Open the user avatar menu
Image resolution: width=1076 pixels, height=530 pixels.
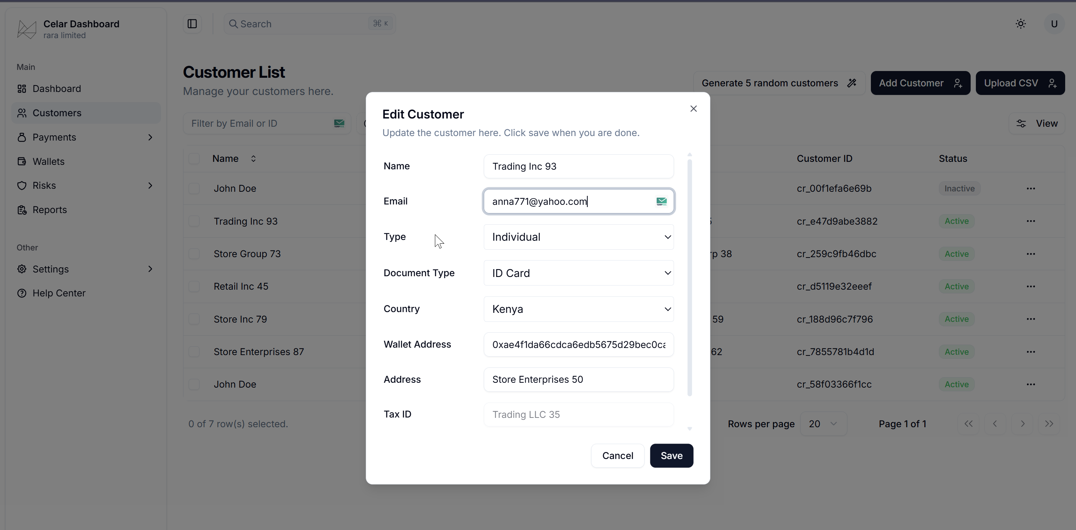point(1054,24)
